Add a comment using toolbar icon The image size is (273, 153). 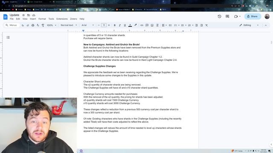(x=147, y=25)
